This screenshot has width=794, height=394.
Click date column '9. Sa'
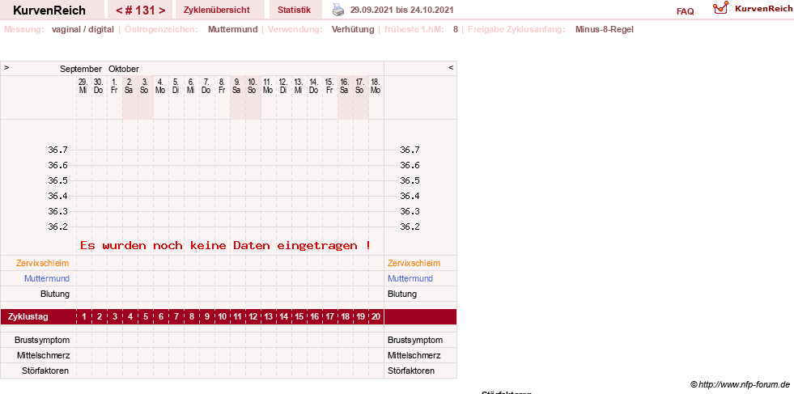236,86
